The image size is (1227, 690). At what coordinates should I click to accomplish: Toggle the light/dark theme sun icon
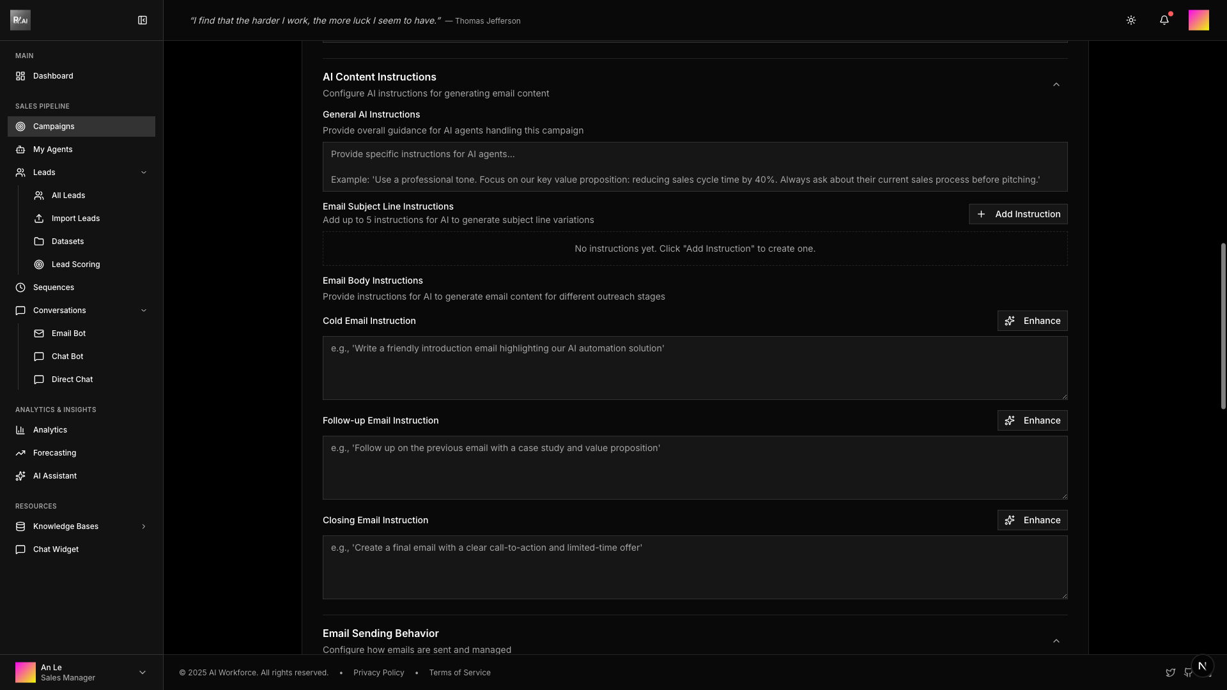(x=1131, y=20)
